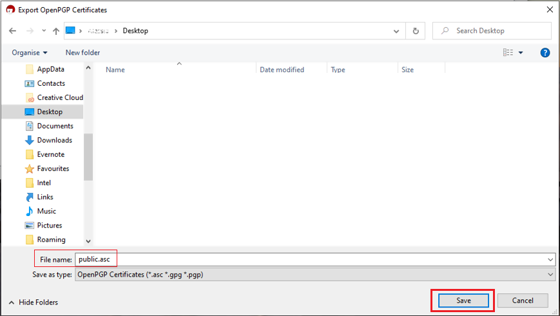Go up one folder level
The width and height of the screenshot is (560, 316).
click(56, 31)
